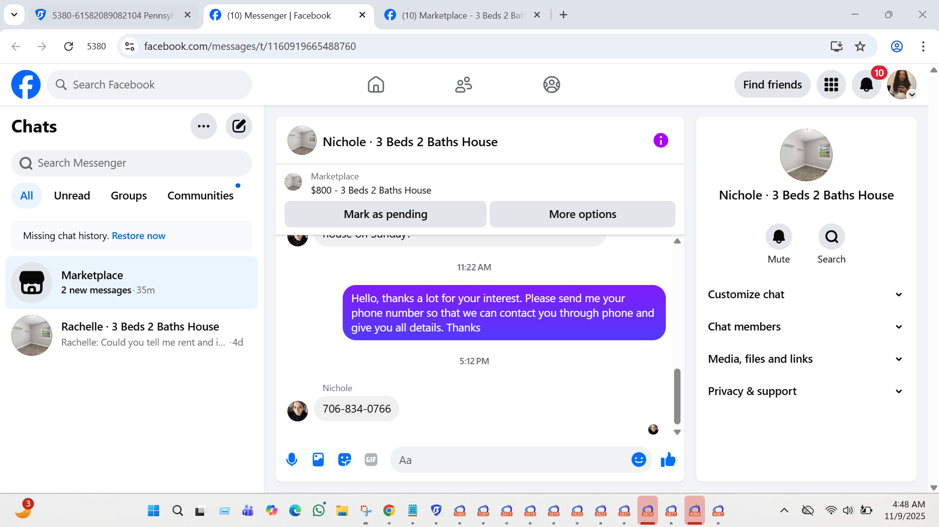The image size is (939, 527).
Task: Focus the Search Messenger field
Action: tap(132, 163)
